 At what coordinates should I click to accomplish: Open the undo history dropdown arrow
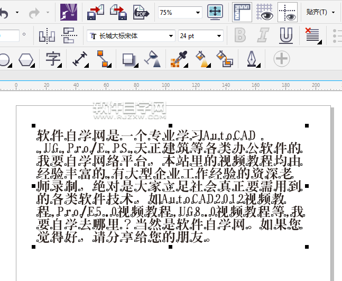click(x=17, y=13)
